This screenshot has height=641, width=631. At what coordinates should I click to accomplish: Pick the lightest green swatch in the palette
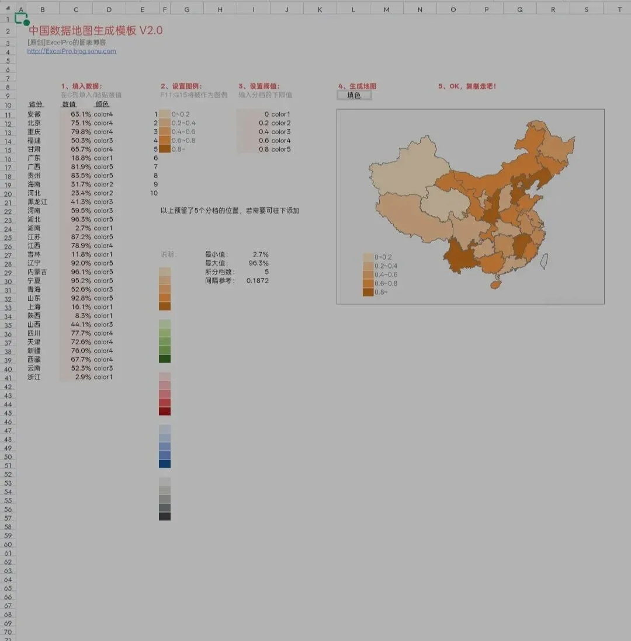[x=165, y=324]
